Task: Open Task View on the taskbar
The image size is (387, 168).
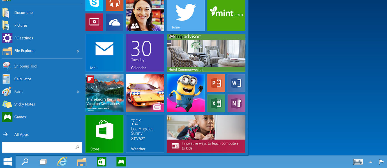Action: pyautogui.click(x=43, y=162)
